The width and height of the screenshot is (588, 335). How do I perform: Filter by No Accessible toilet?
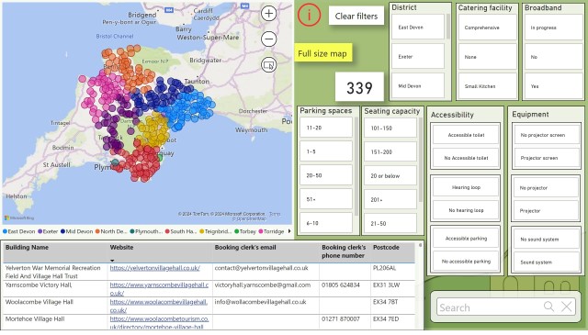[x=466, y=158]
